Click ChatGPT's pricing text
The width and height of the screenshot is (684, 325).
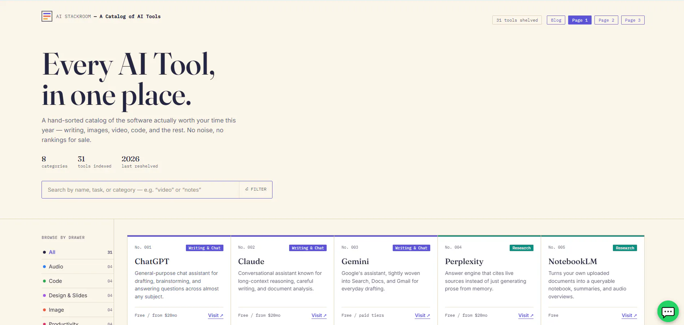(156, 315)
